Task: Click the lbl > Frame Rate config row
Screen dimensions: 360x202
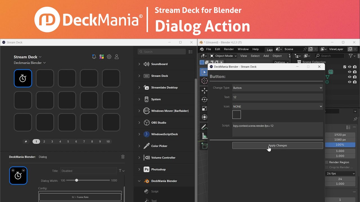Action: pos(80,197)
